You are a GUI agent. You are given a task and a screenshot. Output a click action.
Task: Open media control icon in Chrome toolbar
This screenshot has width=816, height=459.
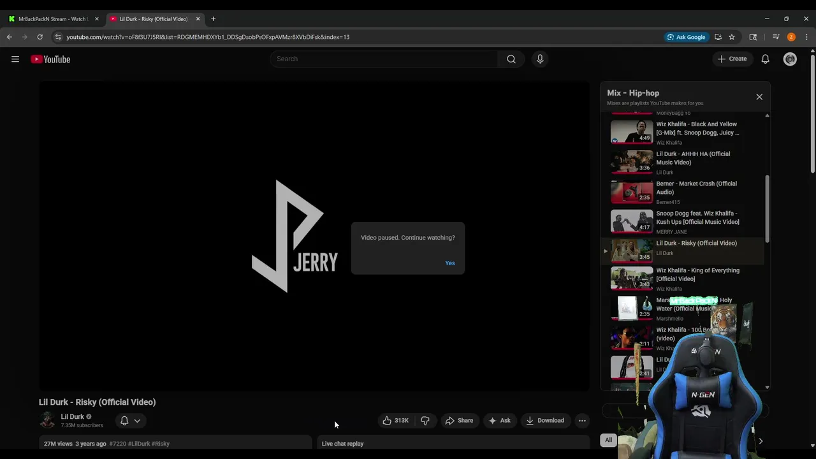776,37
